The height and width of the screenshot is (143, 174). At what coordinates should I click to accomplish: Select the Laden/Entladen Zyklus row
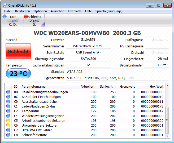[85, 106]
